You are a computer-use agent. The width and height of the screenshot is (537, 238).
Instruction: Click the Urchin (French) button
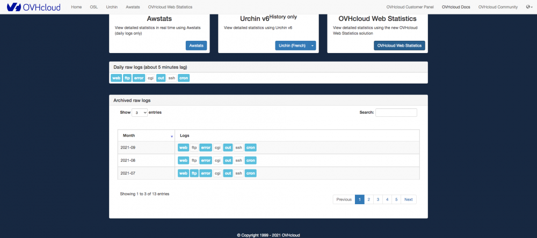pos(292,46)
